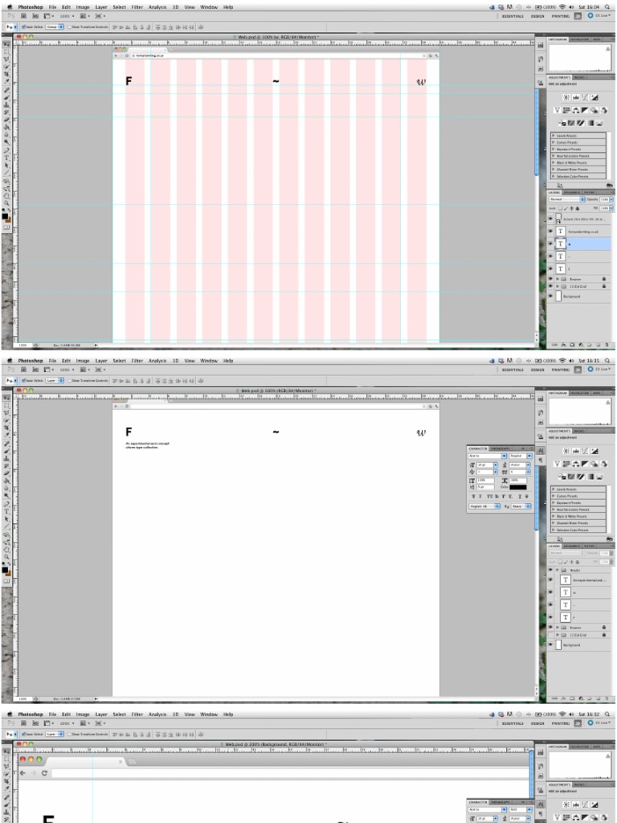Viewport: 617px width, 823px height.
Task: Open CS Live menu in top screenshot
Action: (599, 16)
